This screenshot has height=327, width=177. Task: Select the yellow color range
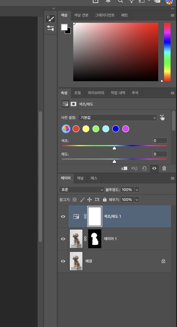86,128
